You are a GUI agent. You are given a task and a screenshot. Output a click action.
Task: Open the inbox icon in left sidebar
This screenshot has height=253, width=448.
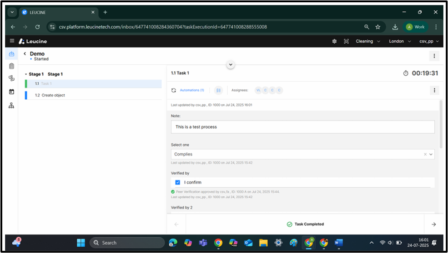pos(11,54)
